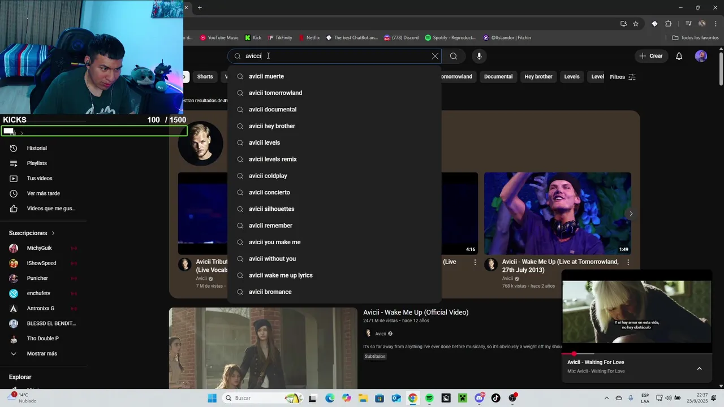The height and width of the screenshot is (407, 724).
Task: Open the 'Avicii - Wake Me Up (Official Video)' title
Action: [416, 312]
